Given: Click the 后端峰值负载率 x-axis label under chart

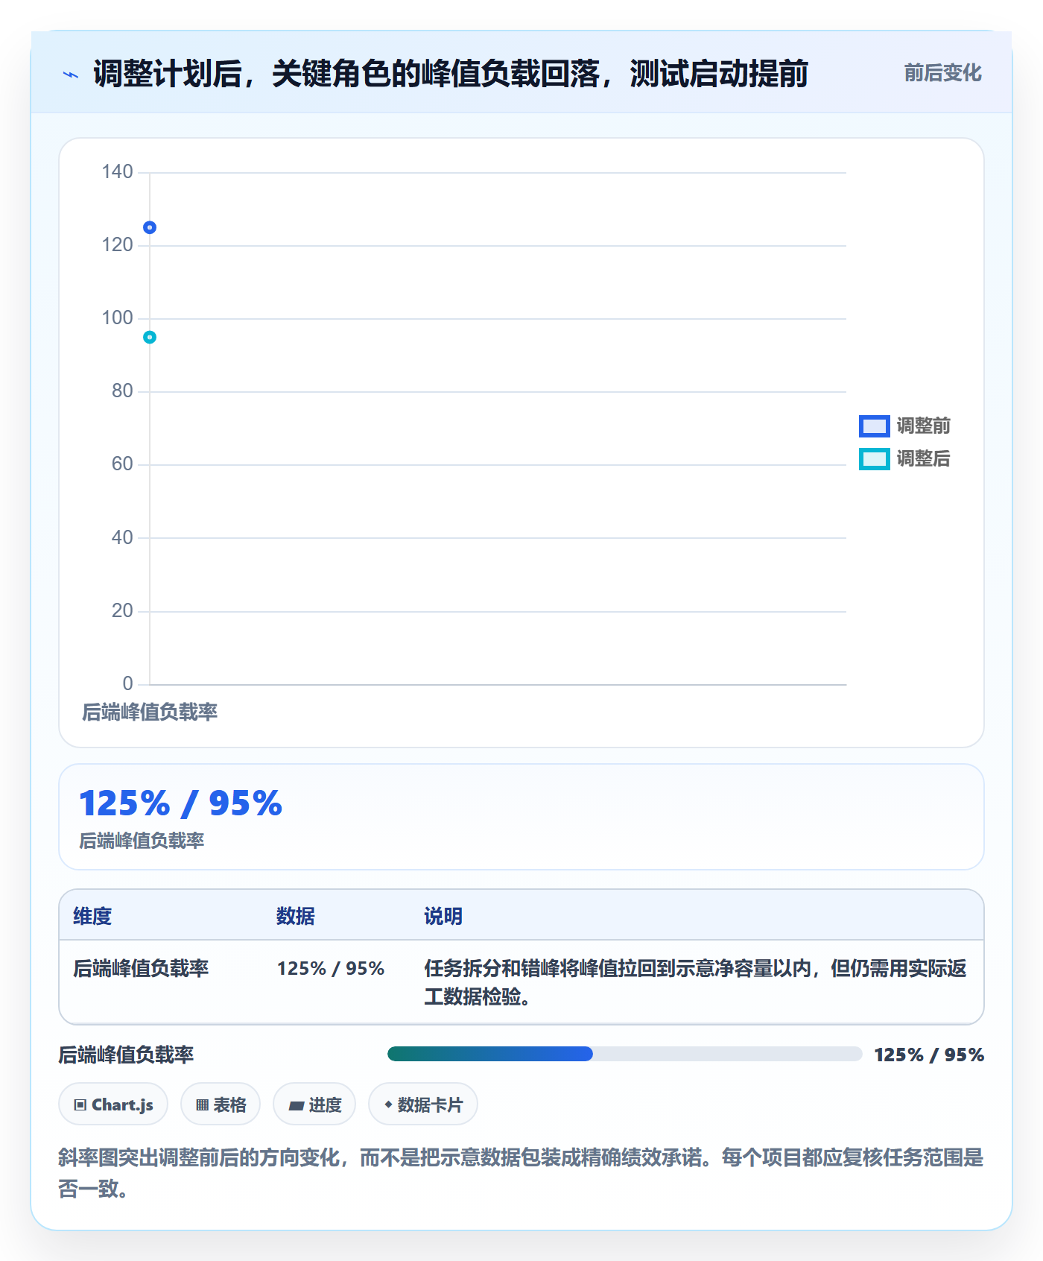Looking at the screenshot, I should pos(150,712).
